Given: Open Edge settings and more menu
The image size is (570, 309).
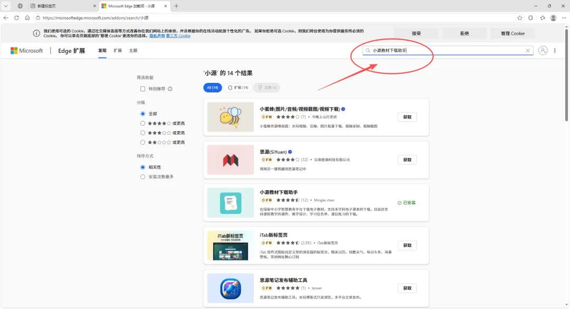Looking at the screenshot, I should [x=564, y=18].
